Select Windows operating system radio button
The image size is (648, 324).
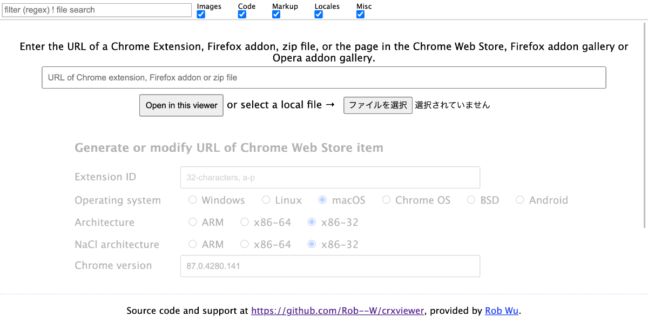(193, 200)
